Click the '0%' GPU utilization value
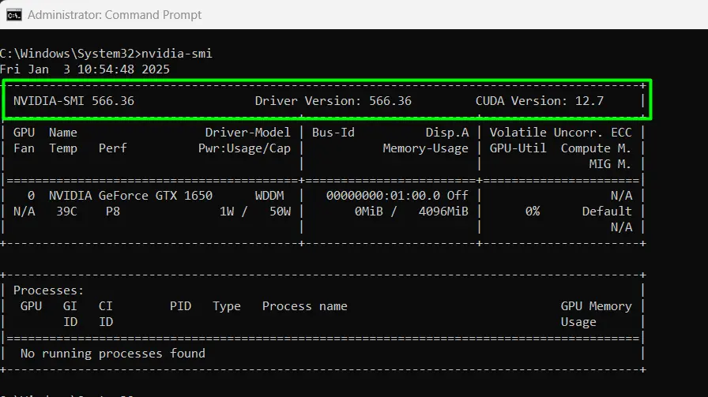The height and width of the screenshot is (397, 708). click(x=533, y=212)
